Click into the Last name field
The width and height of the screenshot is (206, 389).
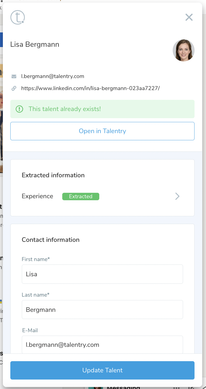tap(102, 310)
